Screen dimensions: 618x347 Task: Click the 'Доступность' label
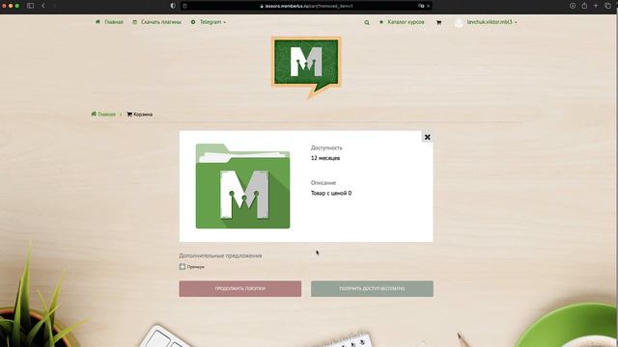pyautogui.click(x=326, y=147)
